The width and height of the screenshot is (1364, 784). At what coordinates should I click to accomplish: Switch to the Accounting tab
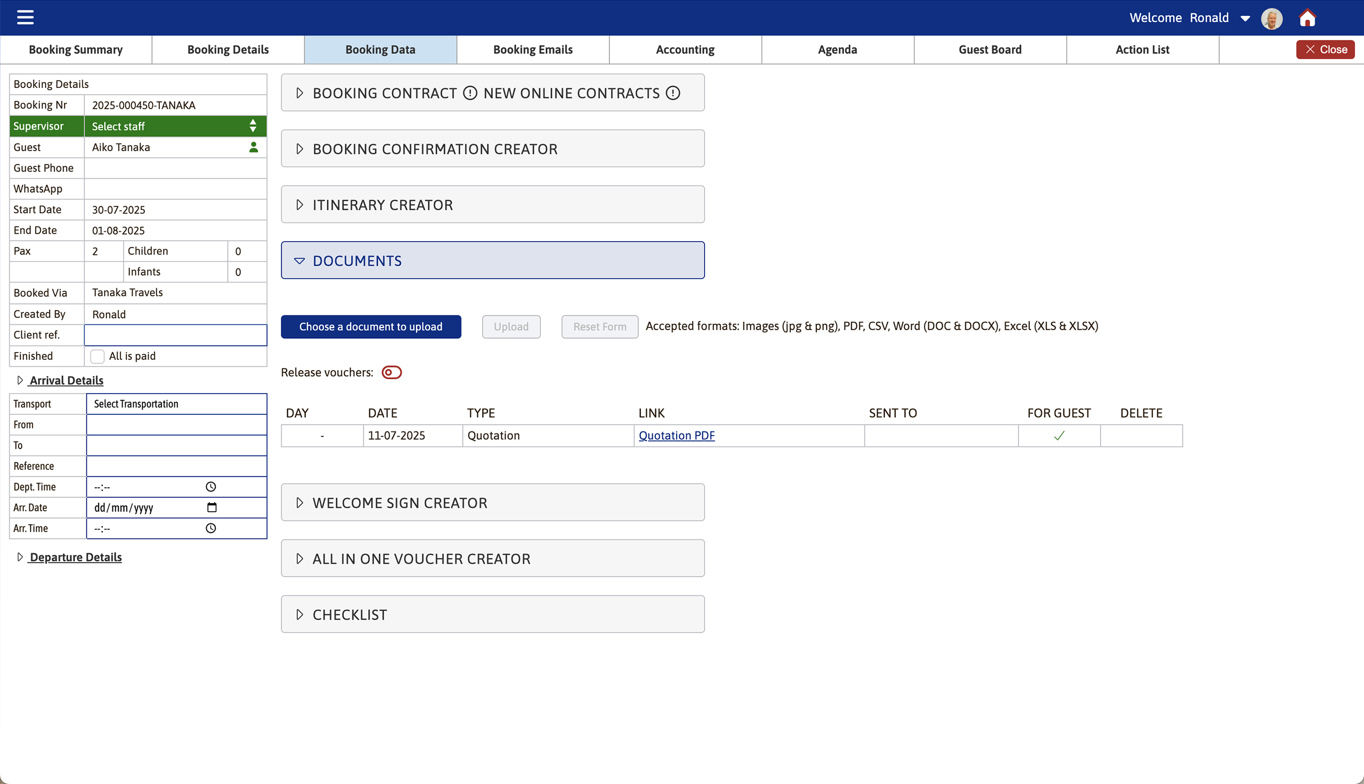click(685, 49)
